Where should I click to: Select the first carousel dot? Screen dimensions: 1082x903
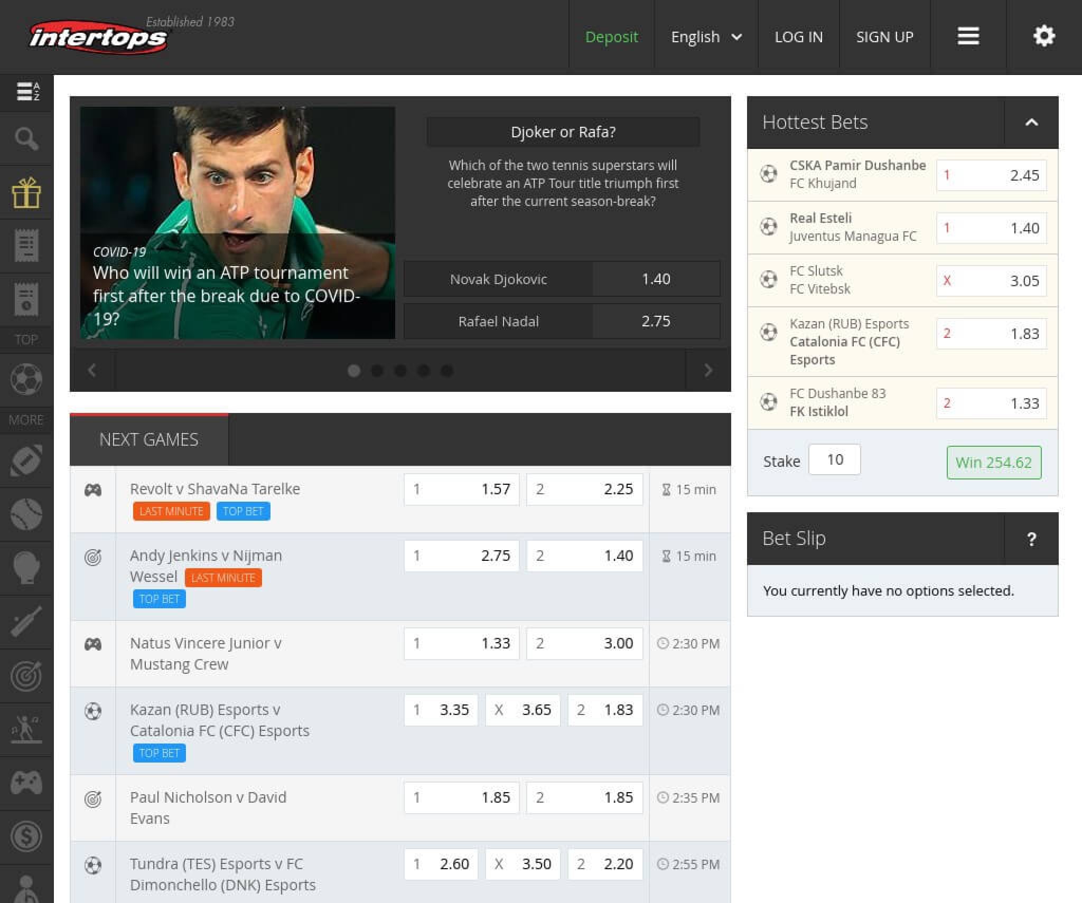[354, 371]
